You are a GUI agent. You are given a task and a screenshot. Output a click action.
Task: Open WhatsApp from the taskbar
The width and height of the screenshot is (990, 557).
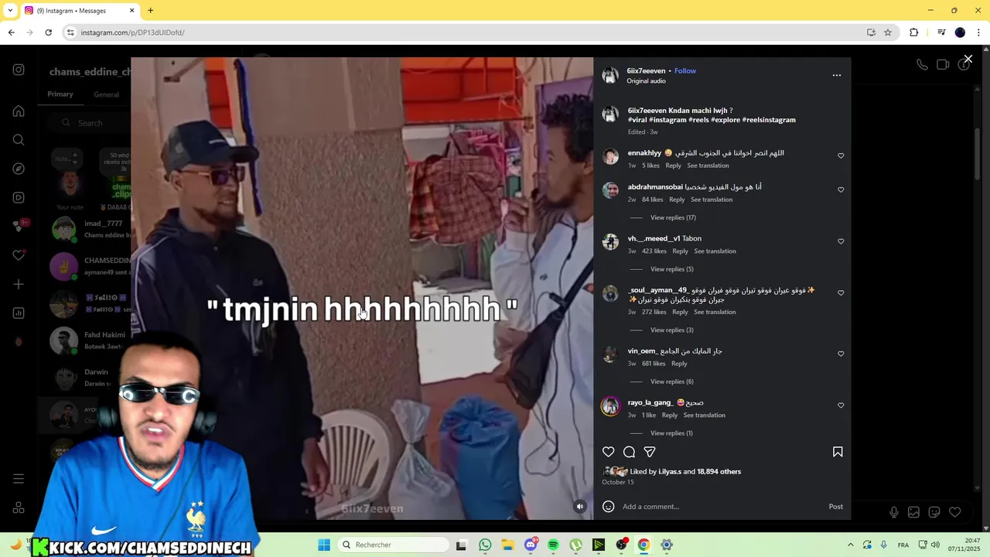tap(485, 545)
